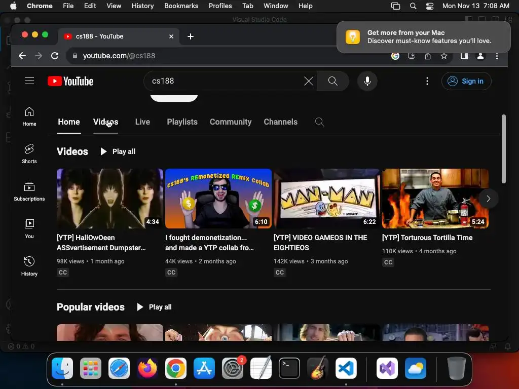
Task: Open You in the sidebar
Action: point(29,229)
